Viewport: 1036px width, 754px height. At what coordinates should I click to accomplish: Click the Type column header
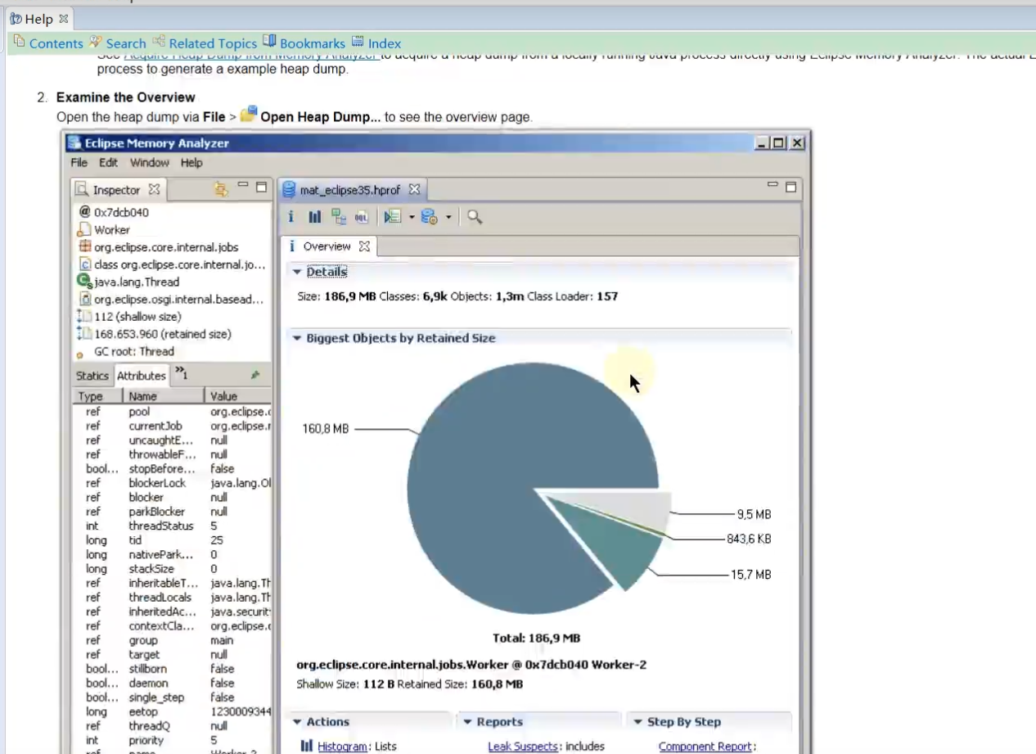click(98, 396)
